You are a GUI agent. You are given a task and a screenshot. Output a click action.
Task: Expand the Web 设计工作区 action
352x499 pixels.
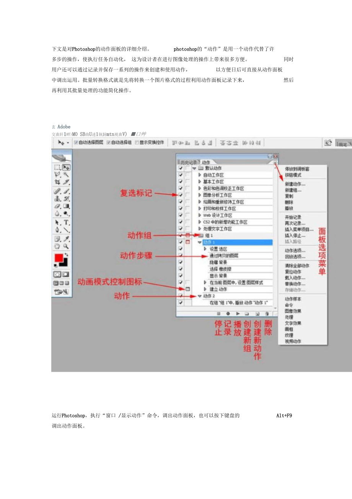tap(200, 215)
